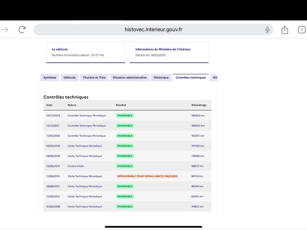Click the Informations du Ministère de l'Intérieur card
307x230 pixels.
point(172,52)
